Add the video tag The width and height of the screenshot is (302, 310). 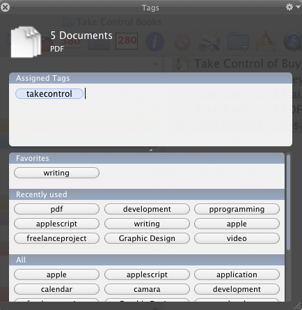[x=237, y=238]
